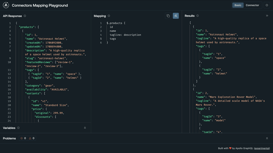This screenshot has height=153, width=273.
Task: Click the Apollo logo icon
Action: 6,5
